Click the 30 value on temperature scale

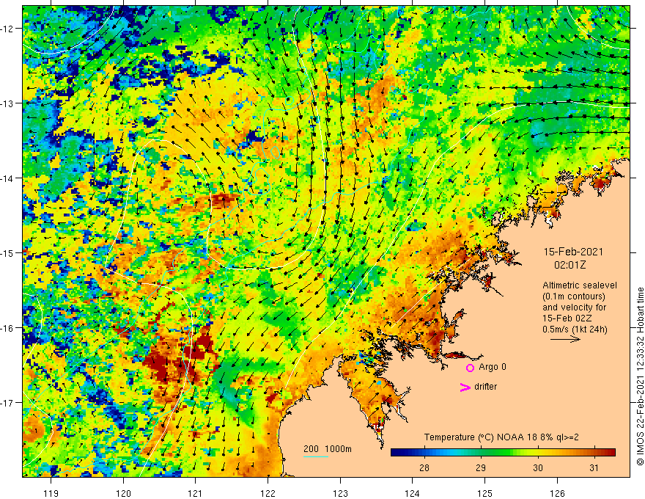pyautogui.click(x=537, y=467)
